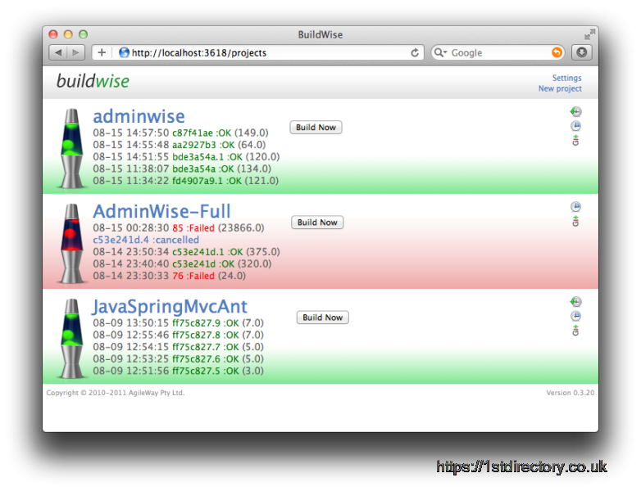Open build ff75c827.9 :OK
Screen dimensions: 641x491
(206, 323)
